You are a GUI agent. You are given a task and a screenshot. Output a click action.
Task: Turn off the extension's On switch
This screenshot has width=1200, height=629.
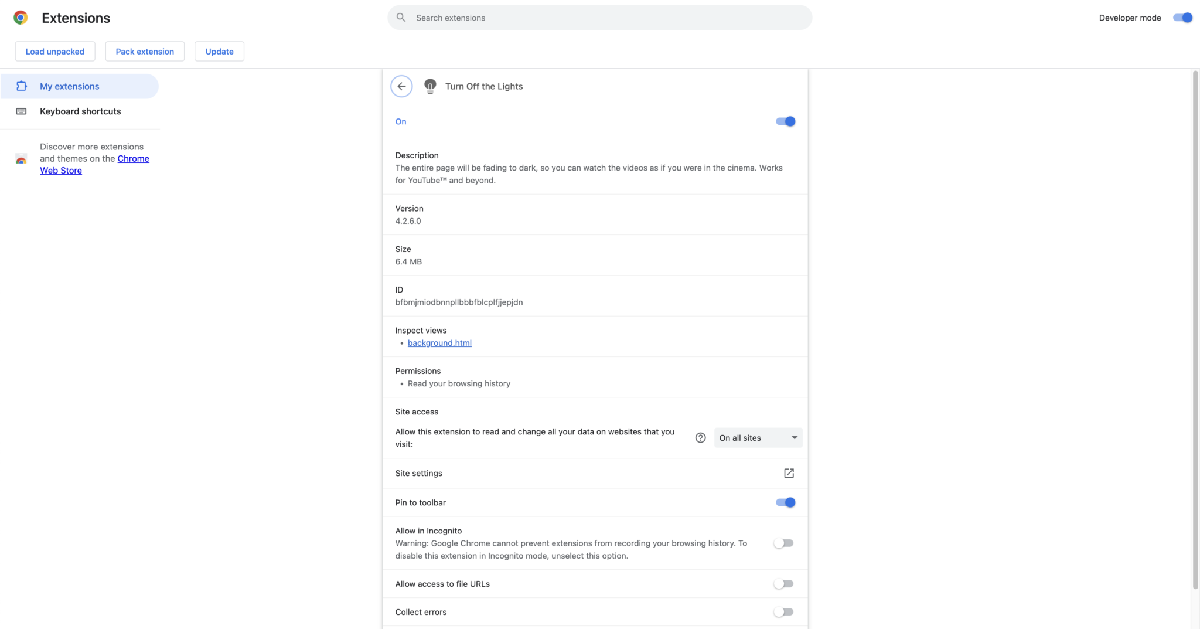point(785,121)
